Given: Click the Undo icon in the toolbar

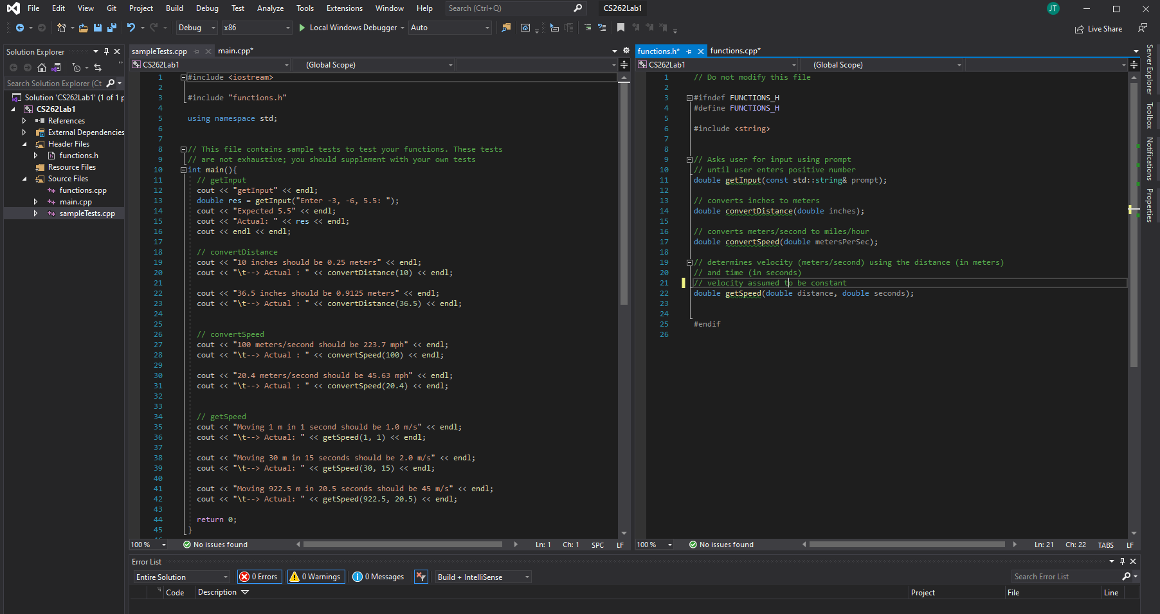Looking at the screenshot, I should click(131, 28).
